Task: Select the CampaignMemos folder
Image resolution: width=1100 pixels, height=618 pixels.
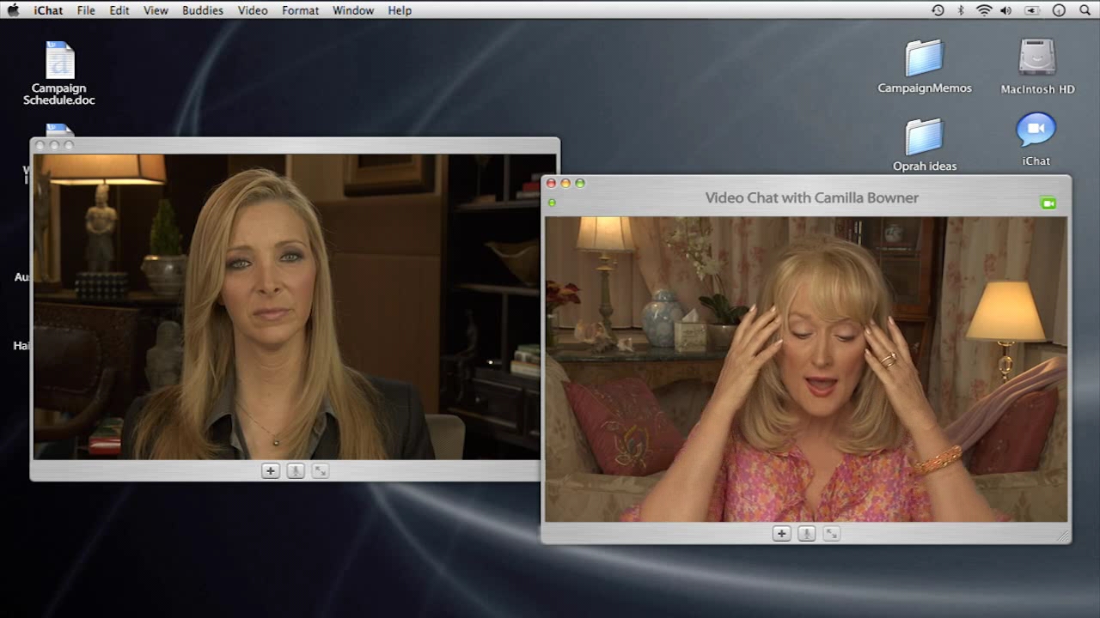Action: coord(925,67)
